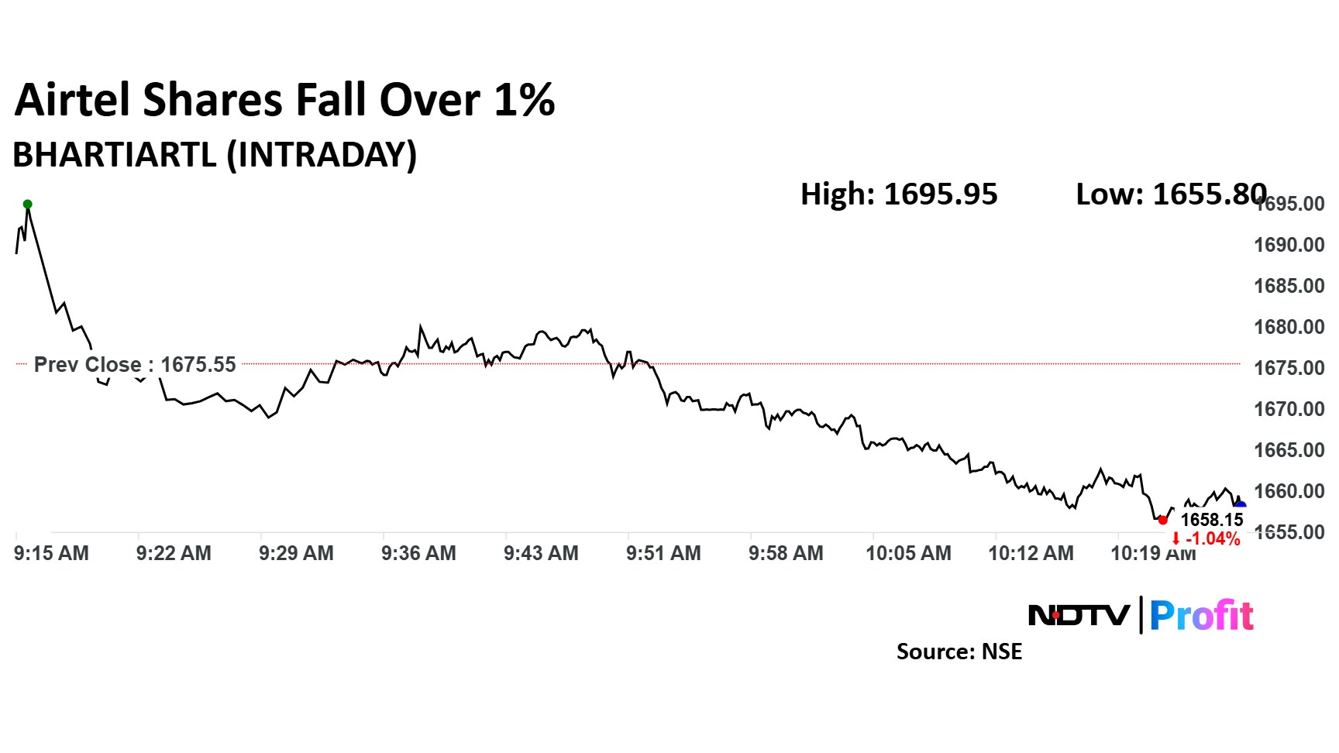The height and width of the screenshot is (753, 1339).
Task: Click the 9:36 AM time axis label
Action: pyautogui.click(x=418, y=553)
